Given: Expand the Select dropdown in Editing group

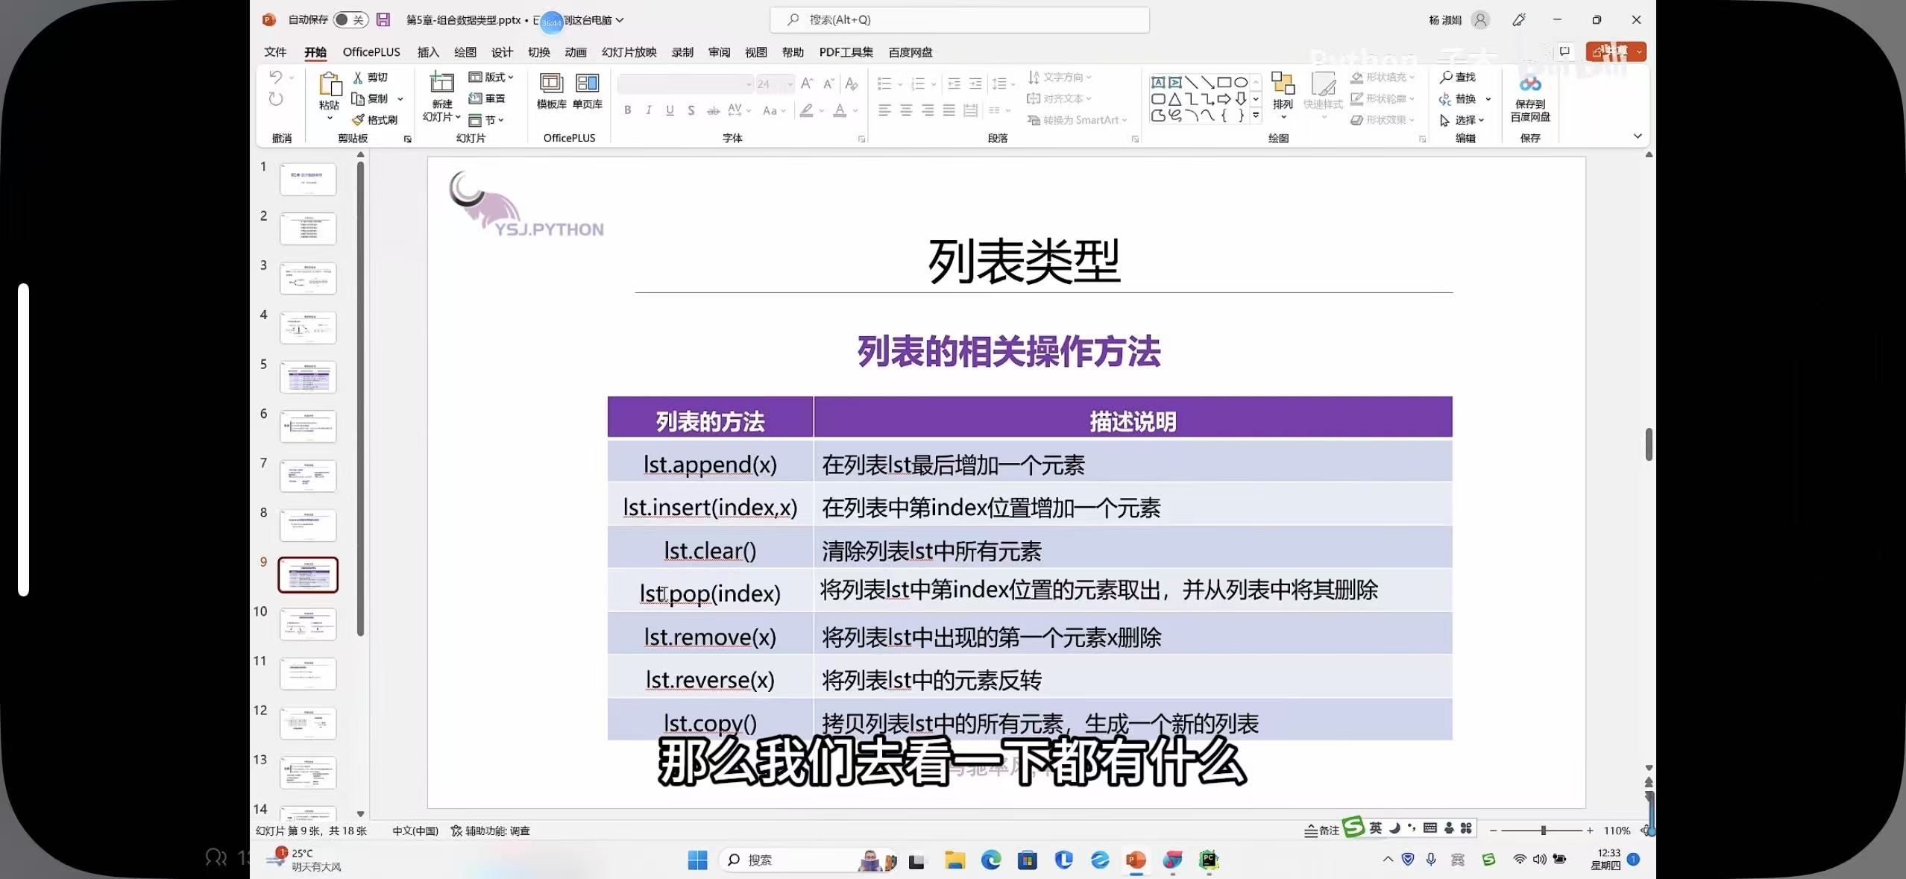Looking at the screenshot, I should (1469, 120).
